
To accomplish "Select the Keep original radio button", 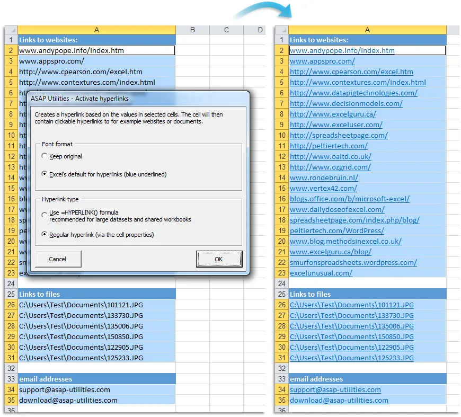I will (44, 156).
